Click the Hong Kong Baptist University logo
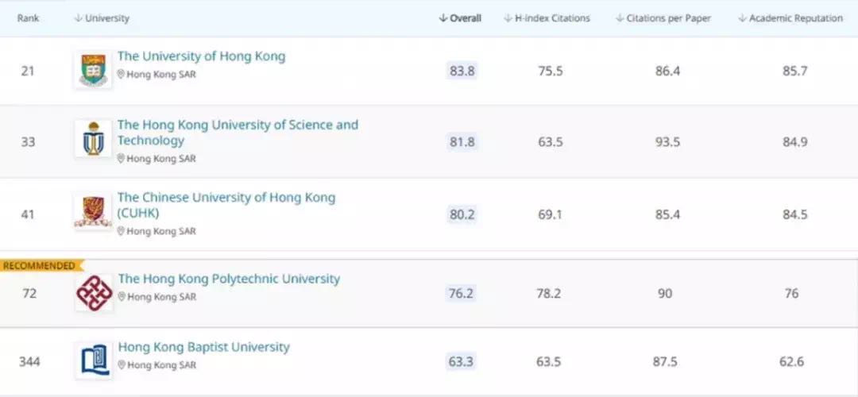Viewport: 858px width, 397px height. [x=94, y=361]
